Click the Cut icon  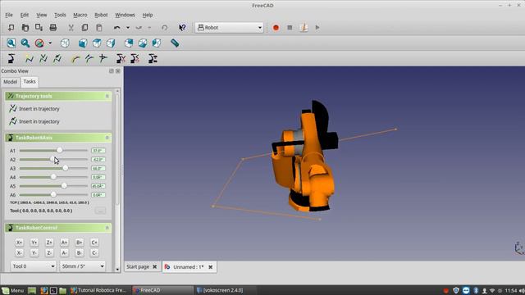[71, 27]
